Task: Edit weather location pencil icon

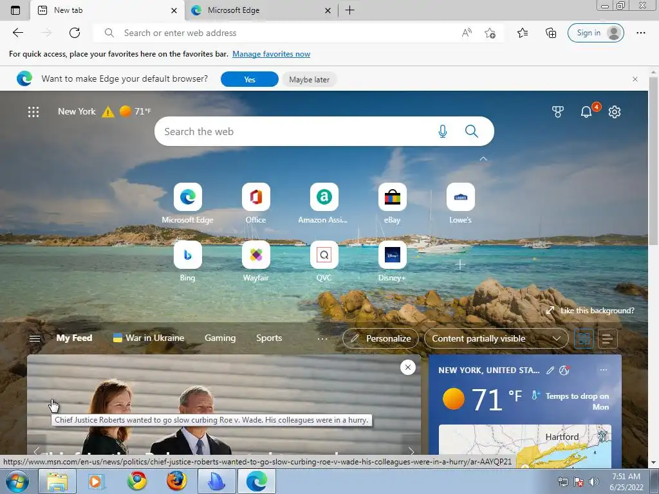Action: coord(550,370)
